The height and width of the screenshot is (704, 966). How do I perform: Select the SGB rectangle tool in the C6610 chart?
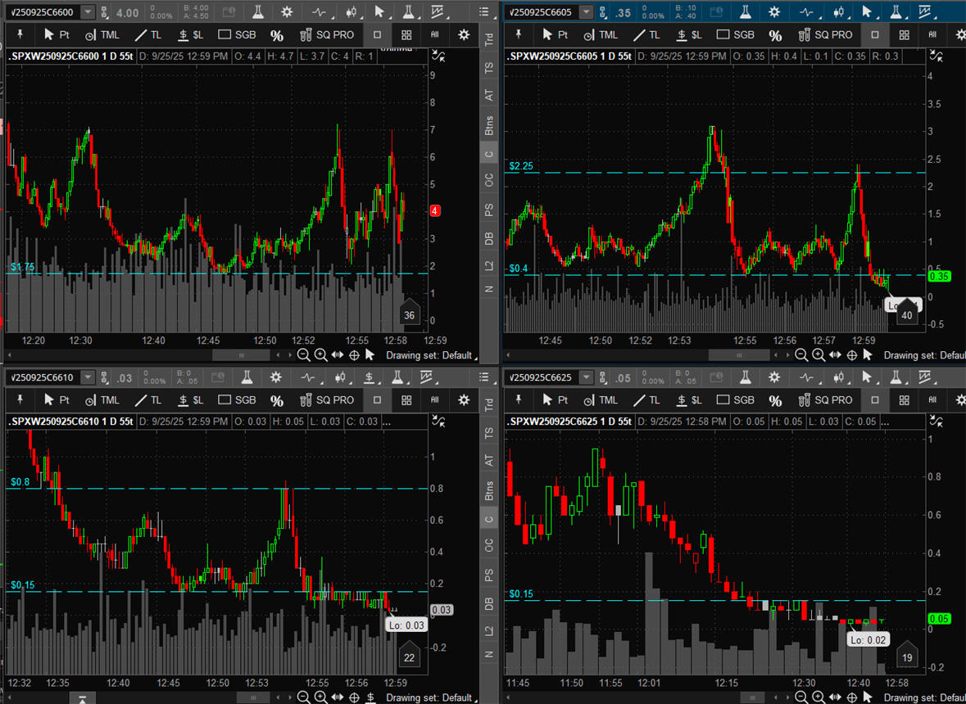(x=238, y=400)
